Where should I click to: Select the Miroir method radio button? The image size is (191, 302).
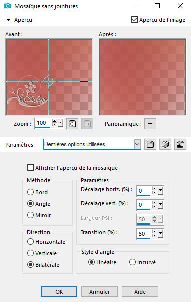pos(30,215)
